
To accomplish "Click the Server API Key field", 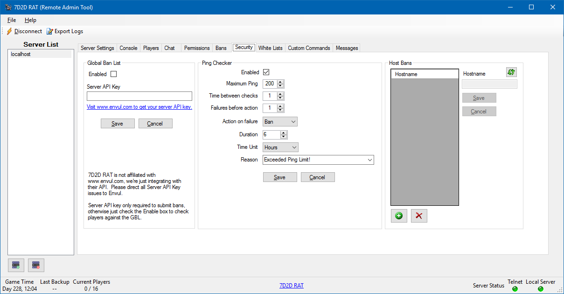I will click(139, 96).
